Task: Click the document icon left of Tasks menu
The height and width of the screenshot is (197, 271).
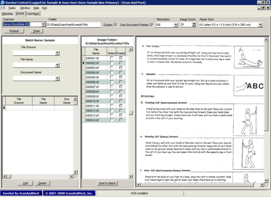Action: pos(3,8)
